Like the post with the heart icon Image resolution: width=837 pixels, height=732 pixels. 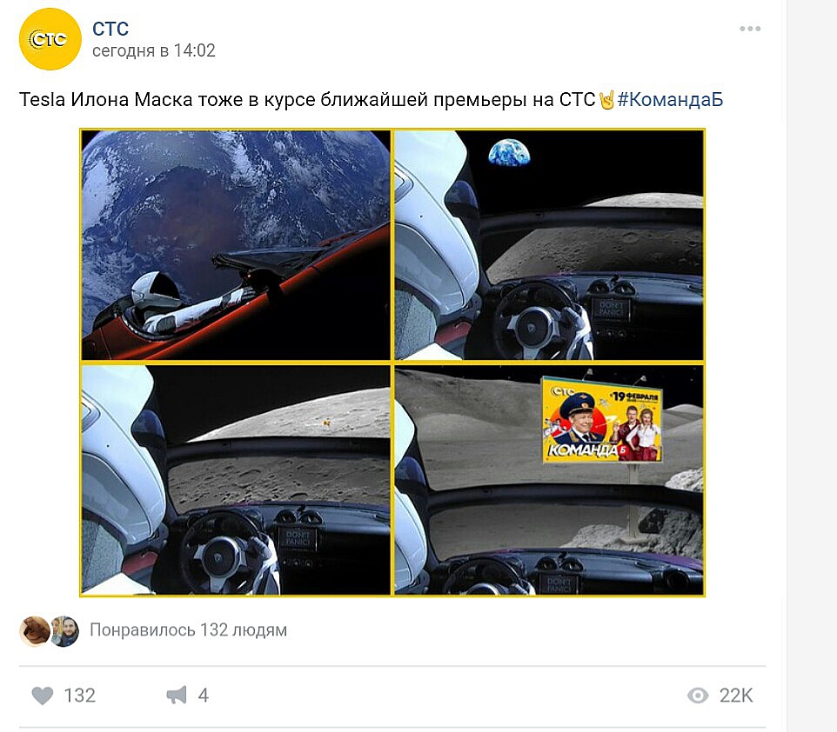click(x=42, y=695)
